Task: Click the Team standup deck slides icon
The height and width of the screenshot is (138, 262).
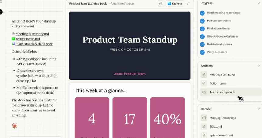Action: coord(204,92)
